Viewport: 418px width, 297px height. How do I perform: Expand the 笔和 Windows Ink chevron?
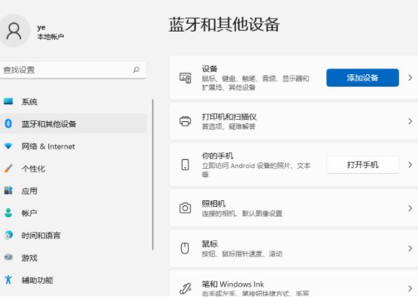coord(410,289)
